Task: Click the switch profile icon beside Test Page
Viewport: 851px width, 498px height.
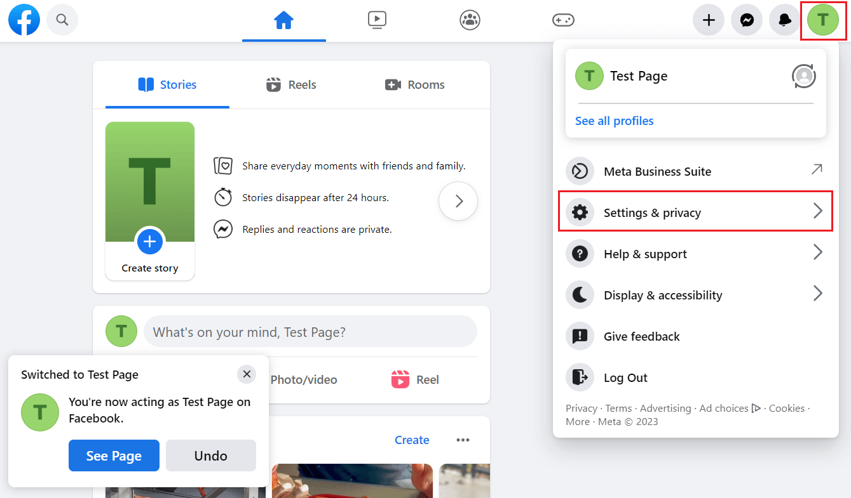Action: click(x=804, y=76)
